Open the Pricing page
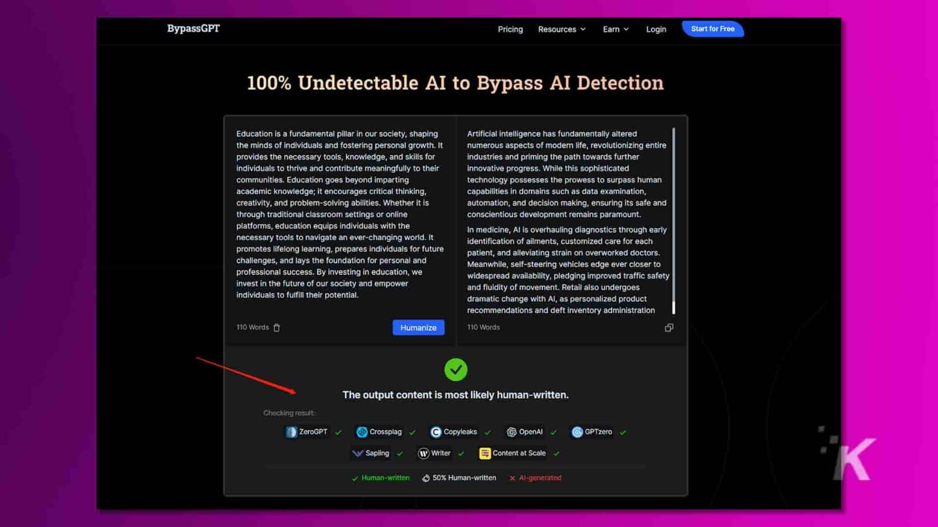Image resolution: width=938 pixels, height=527 pixels. [x=510, y=29]
